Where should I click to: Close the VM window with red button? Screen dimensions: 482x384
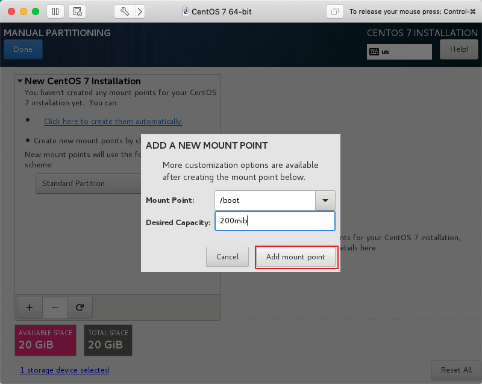coord(11,11)
